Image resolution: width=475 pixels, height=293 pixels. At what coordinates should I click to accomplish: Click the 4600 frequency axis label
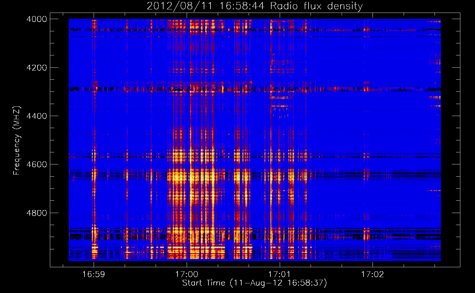click(x=37, y=164)
